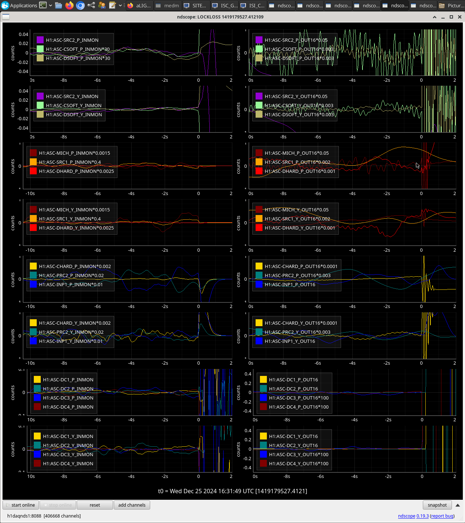Select the H1:ASC-MICH_Y_INMON*0.0015 legend label
The width and height of the screenshot is (465, 523).
coord(75,210)
